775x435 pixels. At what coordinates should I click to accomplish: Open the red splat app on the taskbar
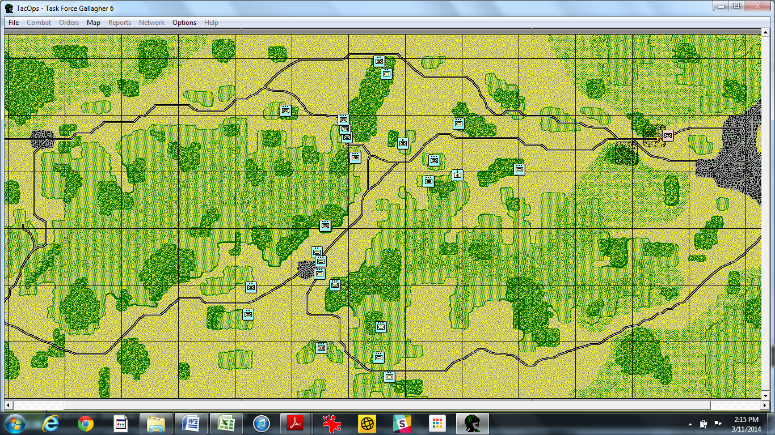click(331, 423)
